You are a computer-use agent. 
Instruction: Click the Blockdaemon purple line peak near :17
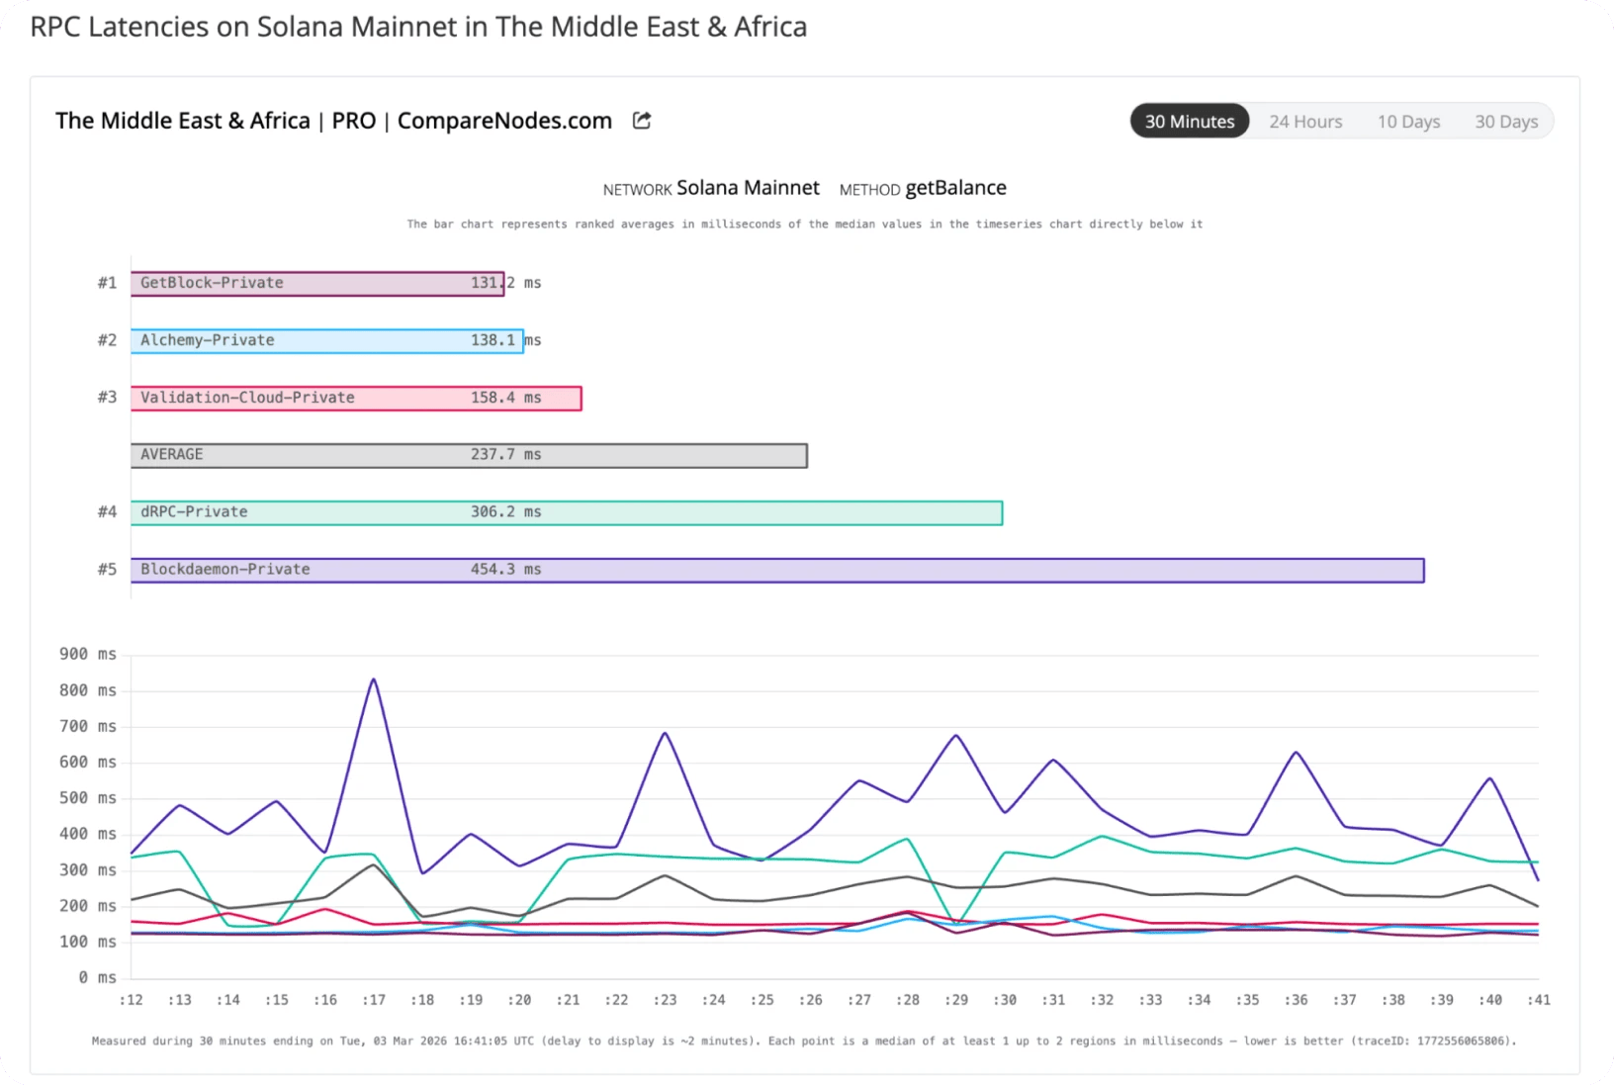point(374,679)
